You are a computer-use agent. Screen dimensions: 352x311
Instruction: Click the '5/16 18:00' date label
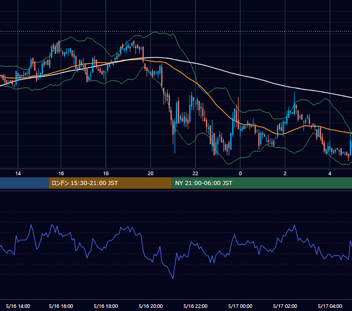click(x=106, y=306)
